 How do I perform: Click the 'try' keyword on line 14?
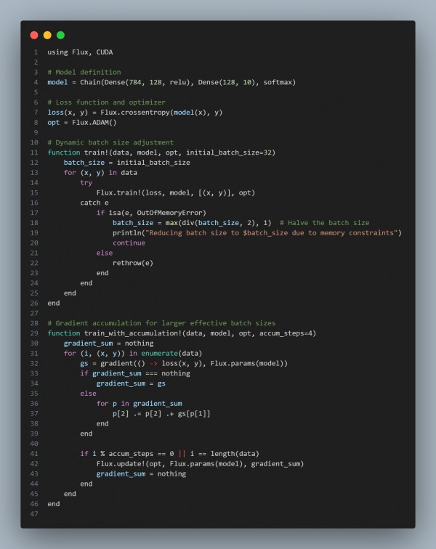(x=86, y=183)
